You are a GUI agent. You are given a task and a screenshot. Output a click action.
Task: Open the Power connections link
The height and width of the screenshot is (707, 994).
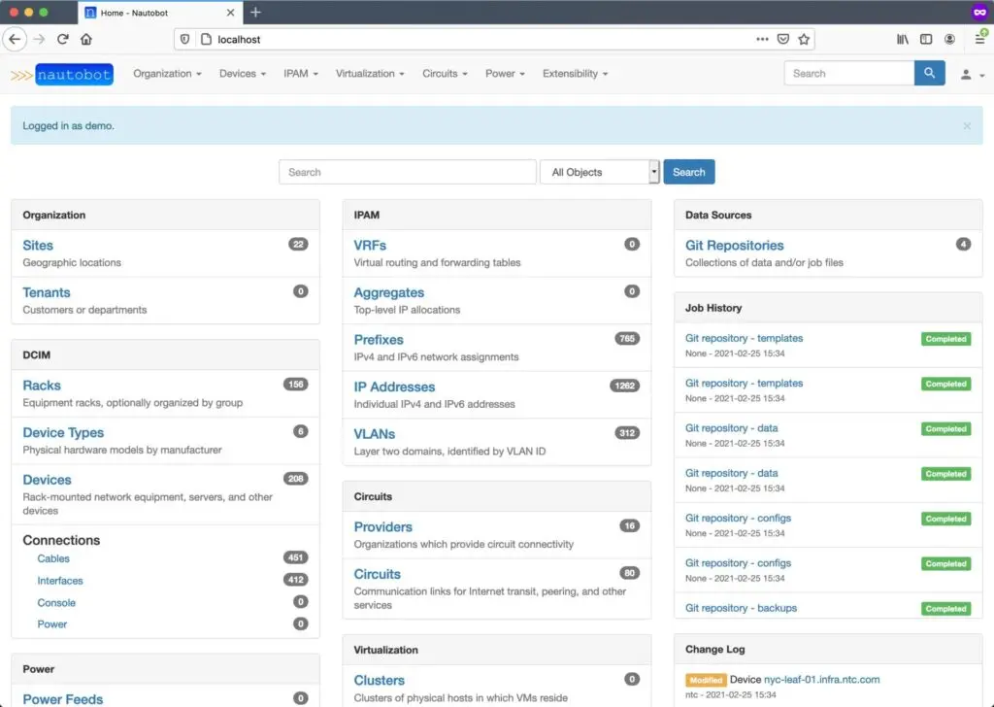point(52,624)
